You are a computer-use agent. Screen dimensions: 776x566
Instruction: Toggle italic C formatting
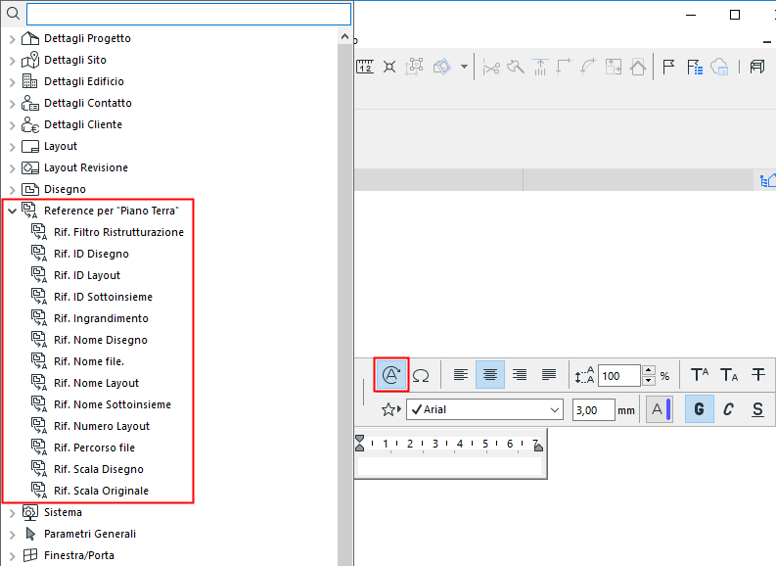[x=728, y=409]
